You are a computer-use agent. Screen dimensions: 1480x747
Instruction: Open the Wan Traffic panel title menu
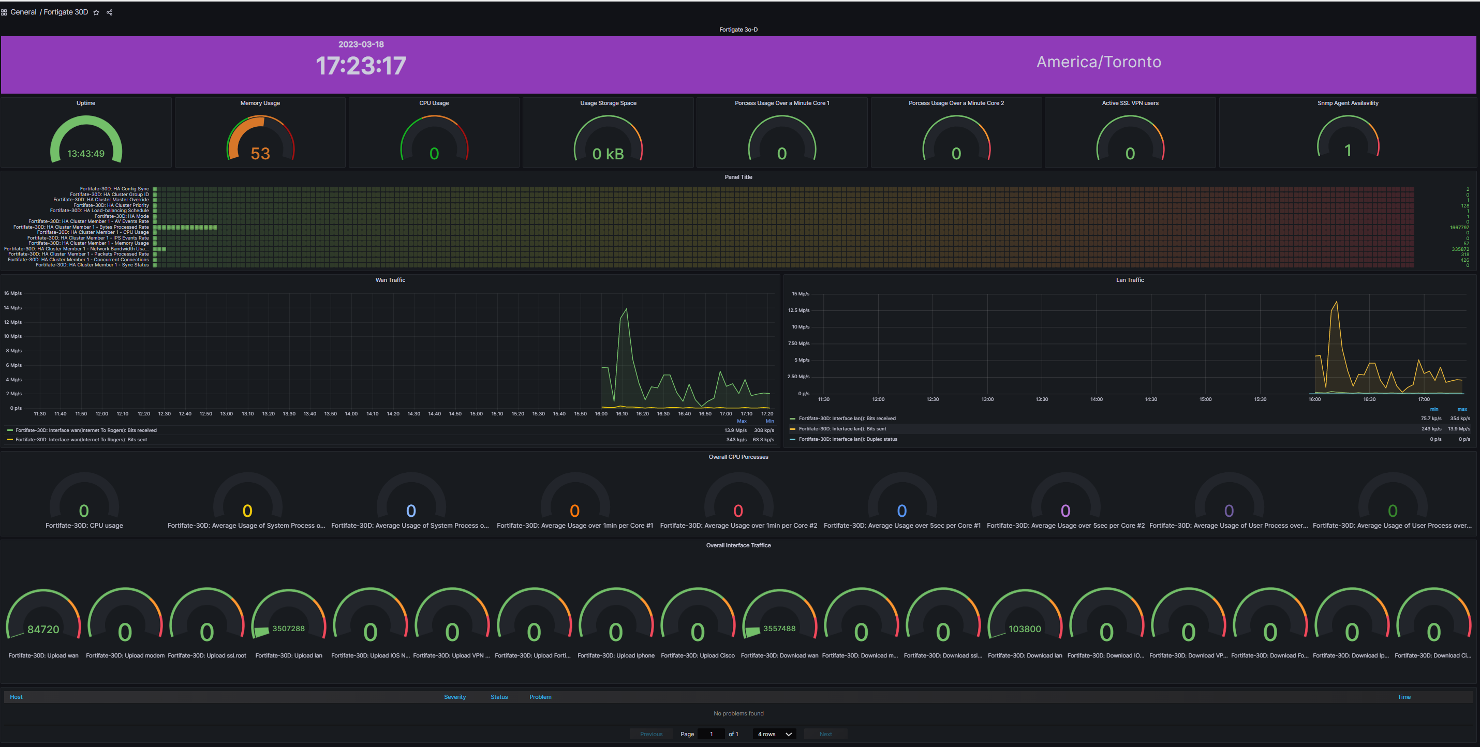[x=390, y=280]
